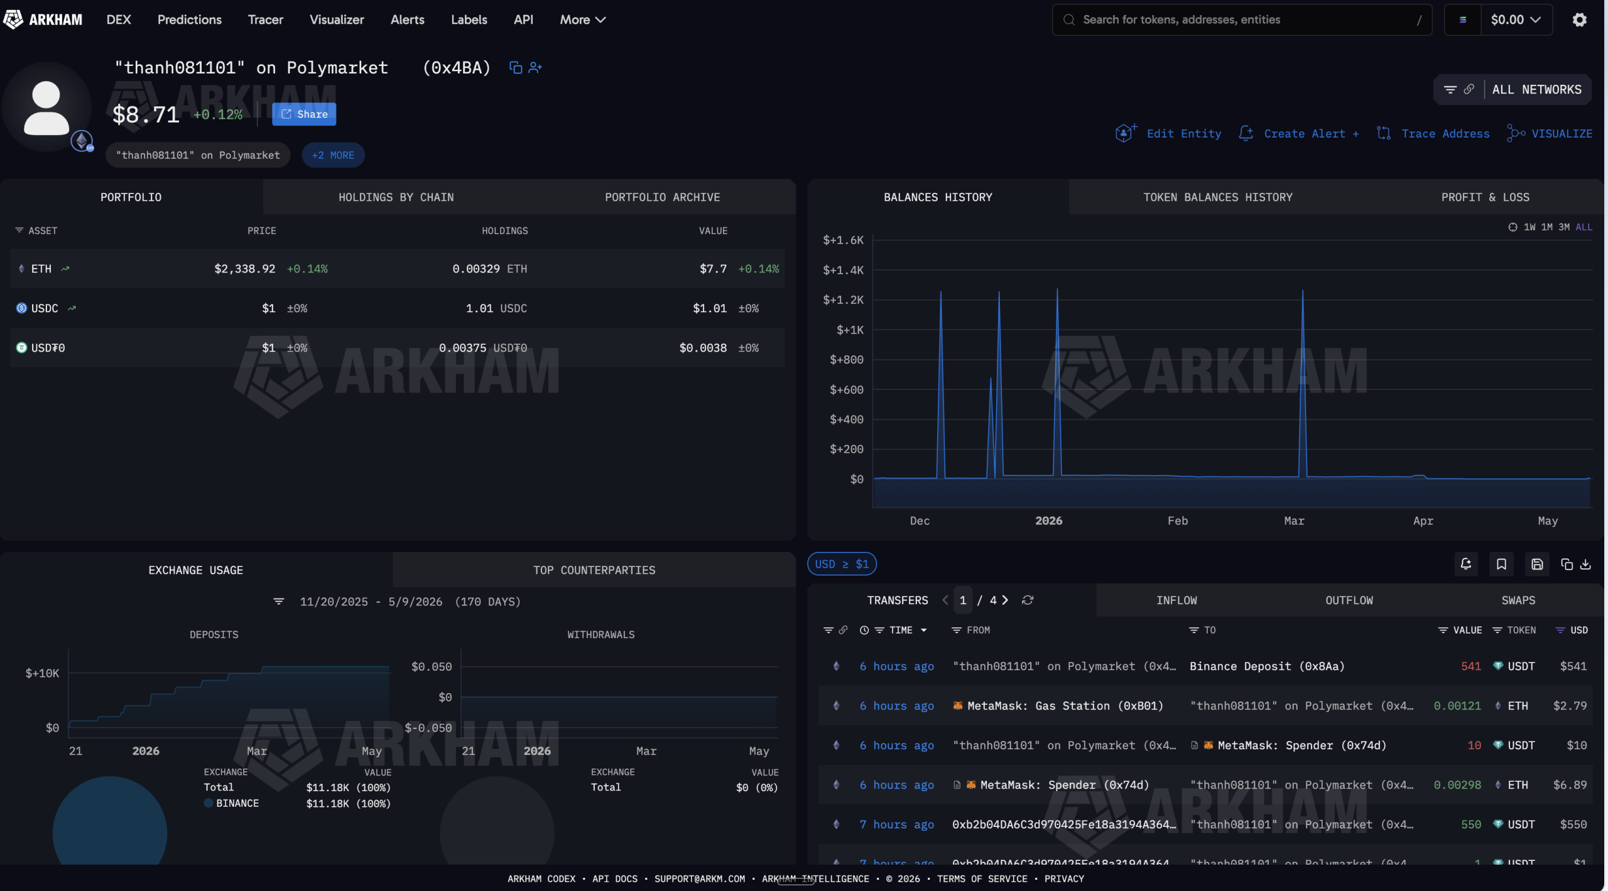Screen dimensions: 1608x891
Task: Open the Predictions nav item
Action: [x=189, y=19]
